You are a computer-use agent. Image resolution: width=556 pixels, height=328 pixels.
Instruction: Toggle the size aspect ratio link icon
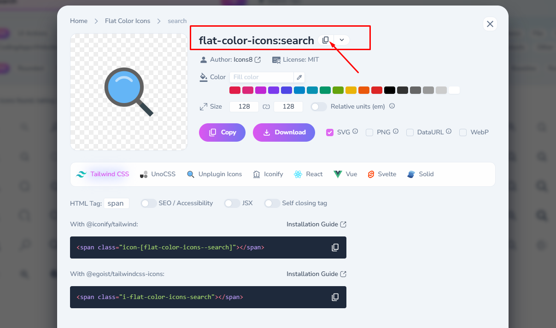pyautogui.click(x=266, y=106)
